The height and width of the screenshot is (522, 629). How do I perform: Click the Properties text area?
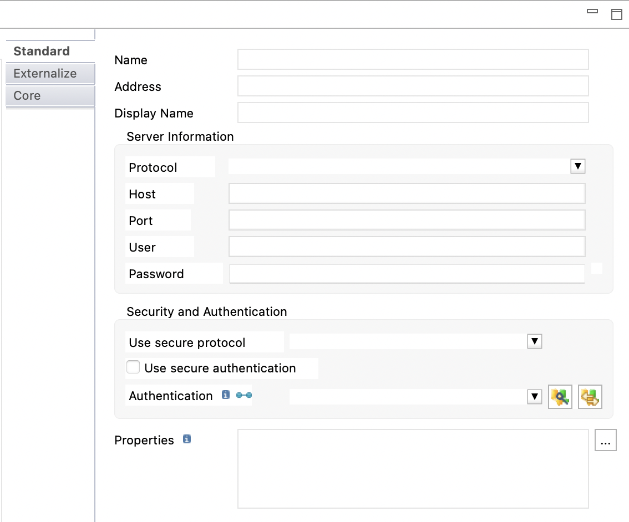(x=413, y=468)
